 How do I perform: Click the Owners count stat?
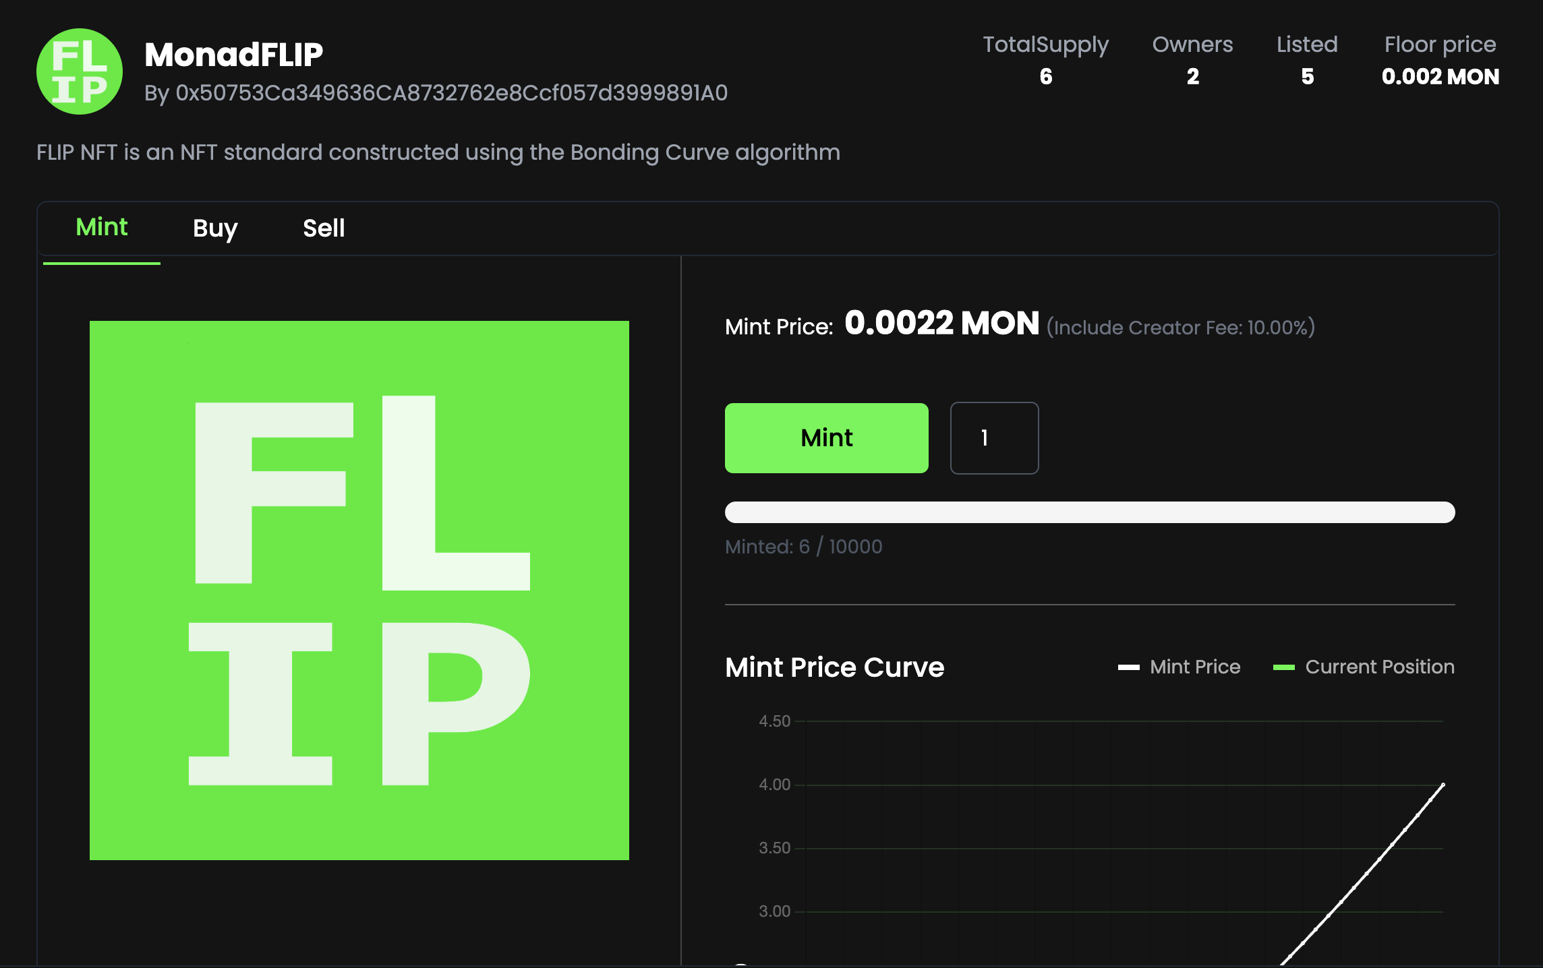point(1192,77)
